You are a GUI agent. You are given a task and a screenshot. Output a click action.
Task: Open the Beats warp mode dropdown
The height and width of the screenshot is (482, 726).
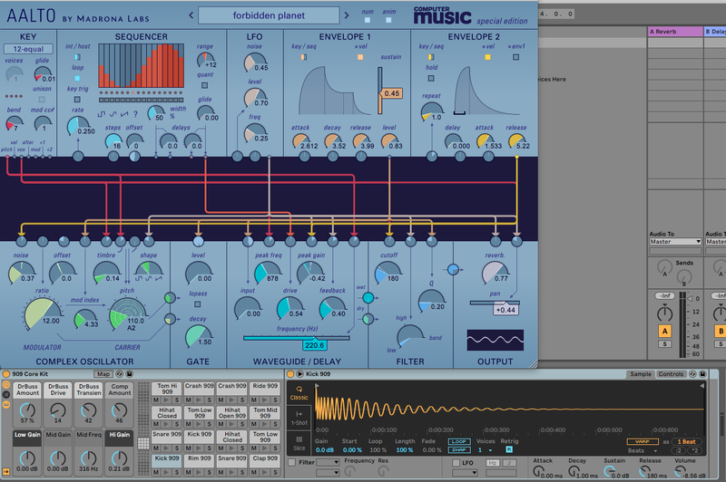[x=642, y=450]
